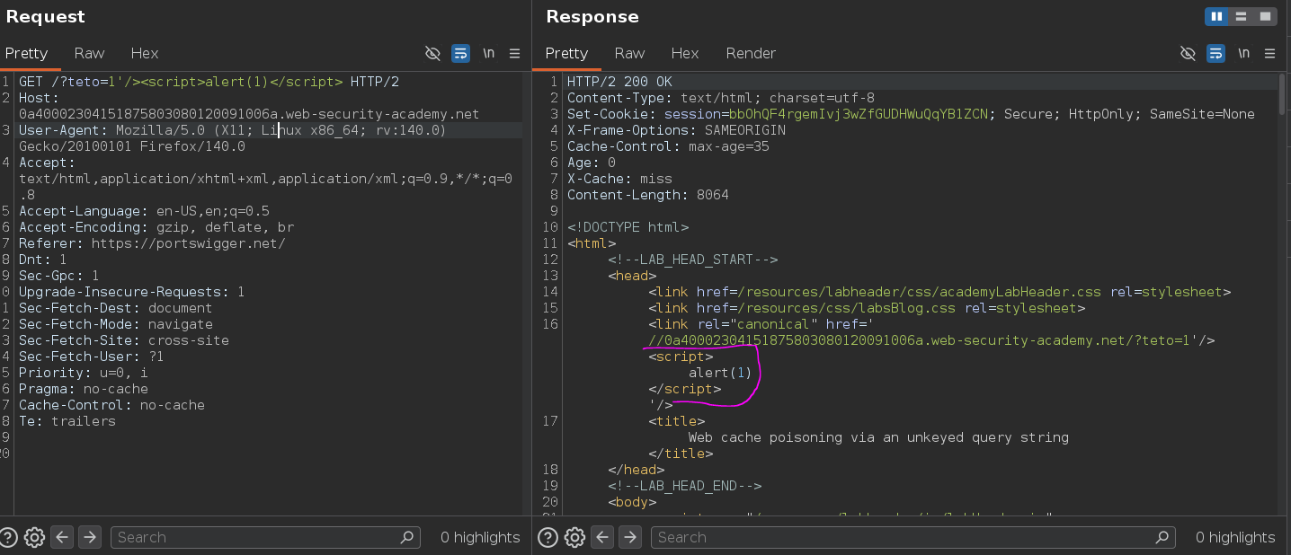Toggle word wrap icon in Request panel
Image resolution: width=1291 pixels, height=555 pixels.
click(x=460, y=53)
